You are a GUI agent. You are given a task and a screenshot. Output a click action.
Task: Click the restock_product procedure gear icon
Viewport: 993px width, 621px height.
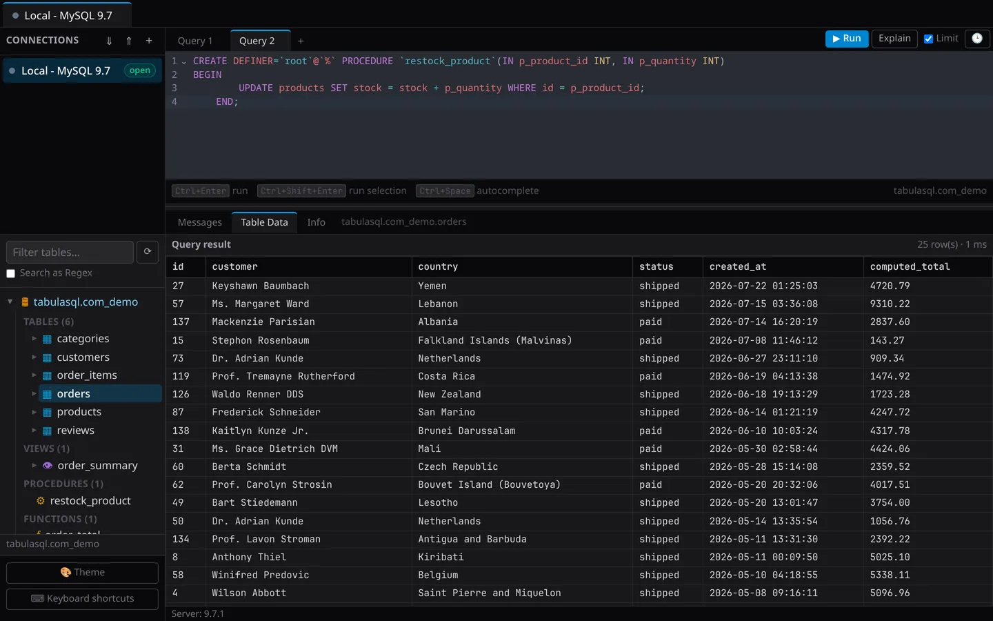(41, 501)
